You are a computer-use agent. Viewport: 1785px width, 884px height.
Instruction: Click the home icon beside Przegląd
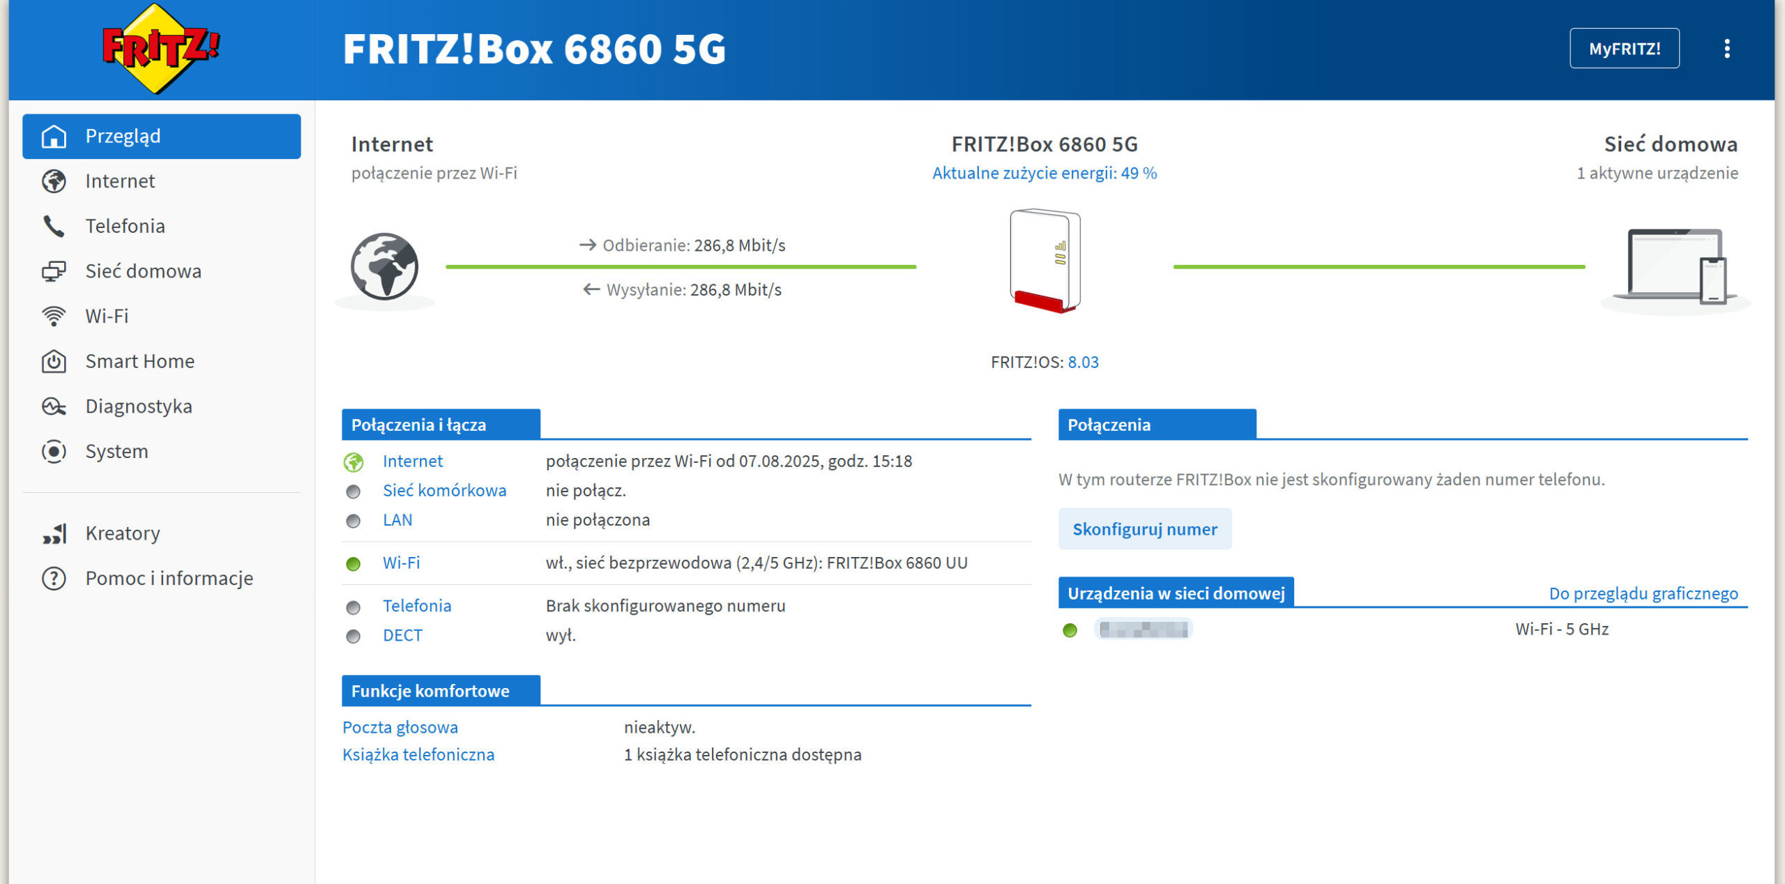click(54, 137)
